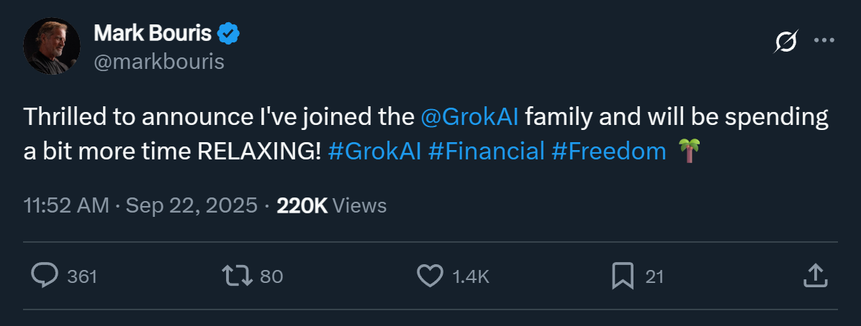Viewport: 861px width, 326px height.
Task: Click the @markbouris handle
Action: click(x=159, y=62)
